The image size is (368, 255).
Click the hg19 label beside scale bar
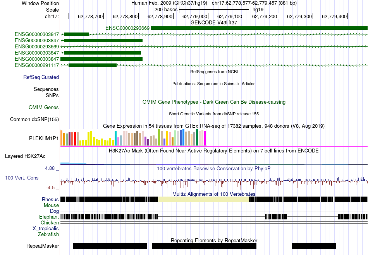point(258,10)
